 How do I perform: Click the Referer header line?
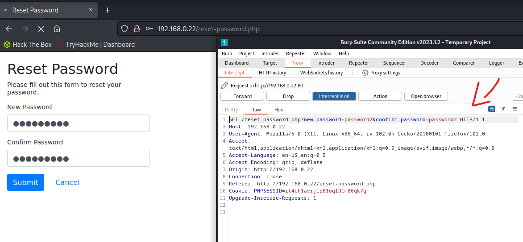tap(302, 184)
